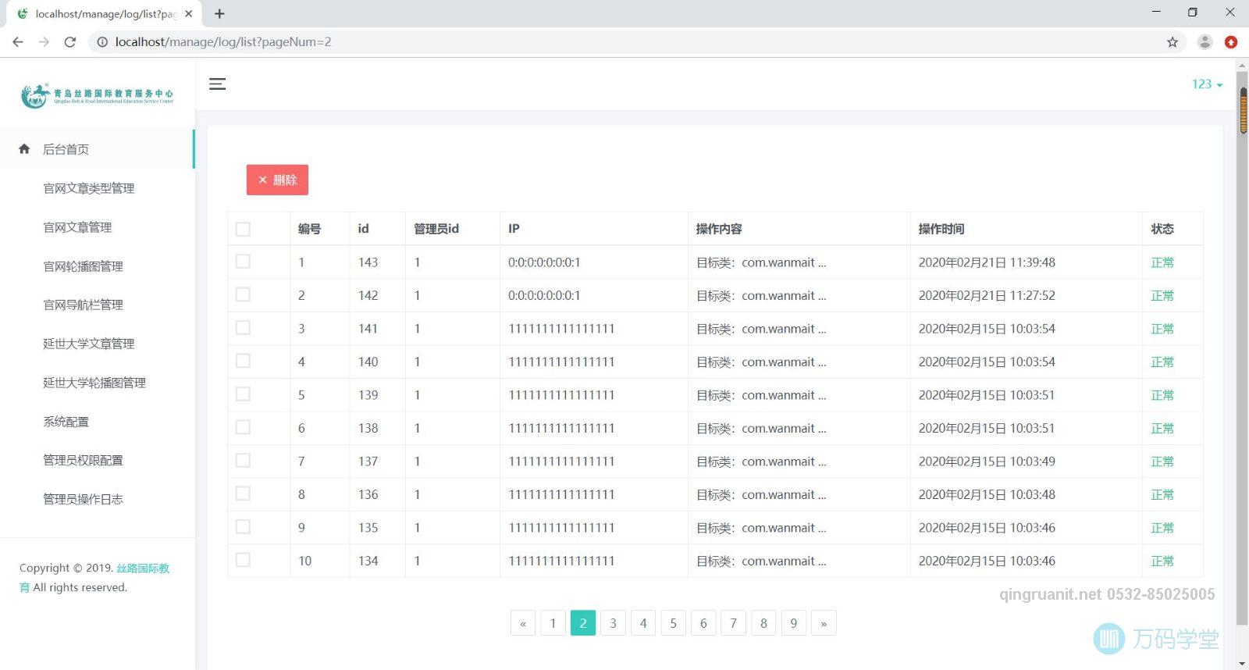Check the row with id 138
This screenshot has width=1249, height=670.
[x=243, y=427]
